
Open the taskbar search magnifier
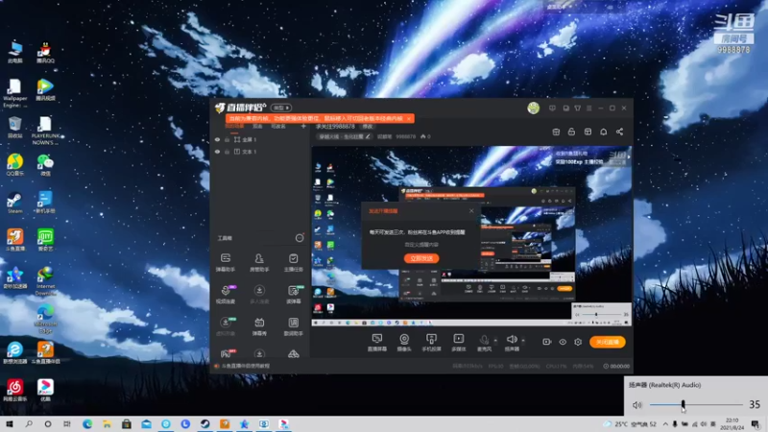coord(29,424)
